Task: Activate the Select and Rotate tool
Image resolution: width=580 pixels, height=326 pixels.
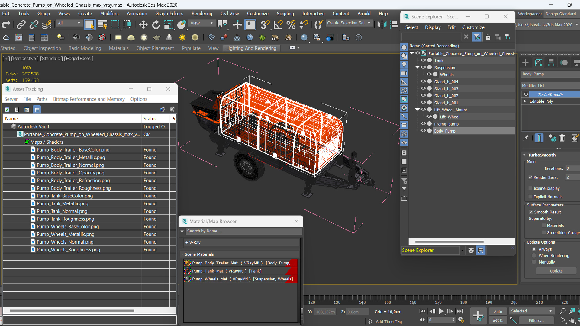Action: 156,24
